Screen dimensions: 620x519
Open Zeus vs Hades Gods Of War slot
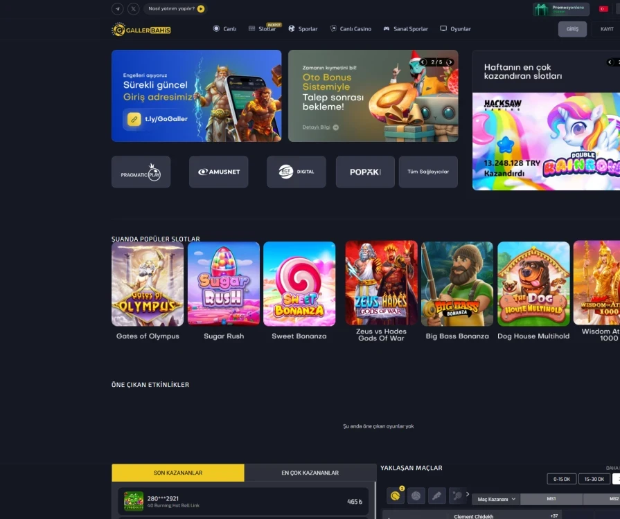pyautogui.click(x=381, y=283)
